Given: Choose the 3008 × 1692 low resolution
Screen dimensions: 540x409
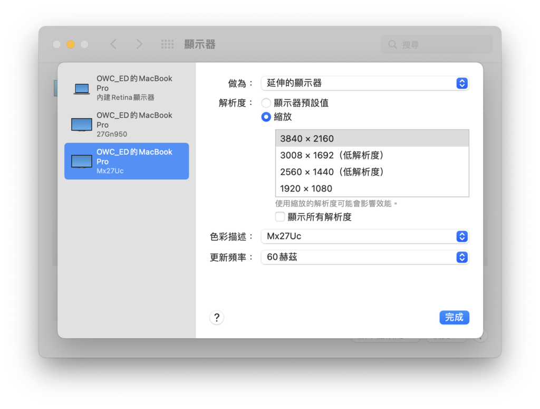Looking at the screenshot, I should click(x=372, y=155).
